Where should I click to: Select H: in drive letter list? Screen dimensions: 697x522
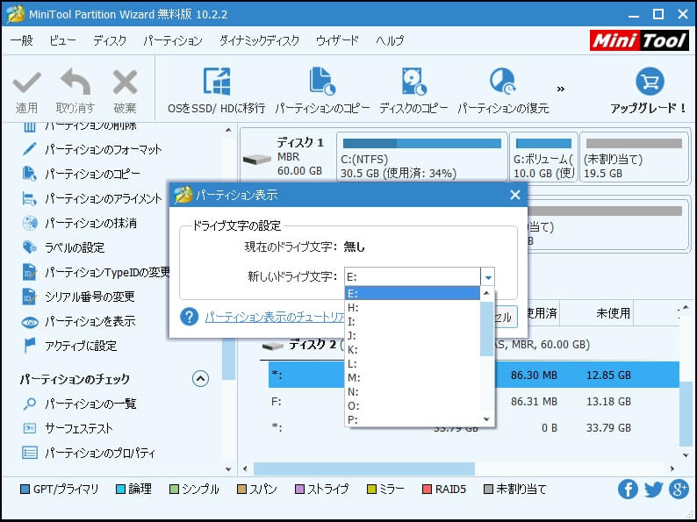(x=413, y=307)
